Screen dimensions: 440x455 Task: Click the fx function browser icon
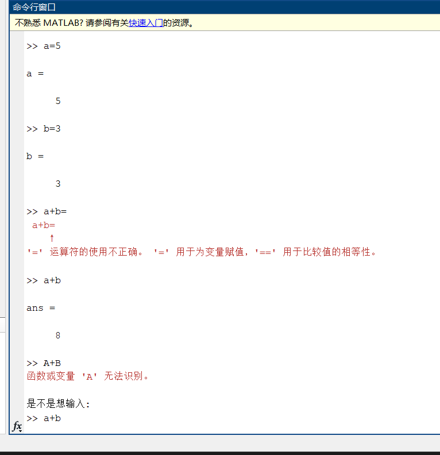tap(17, 426)
